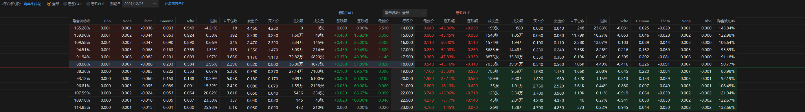
Task: Click call volume cell 7103张
Action: (317, 71)
